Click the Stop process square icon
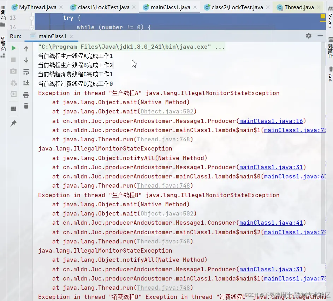The width and height of the screenshot is (333, 301). (13, 60)
